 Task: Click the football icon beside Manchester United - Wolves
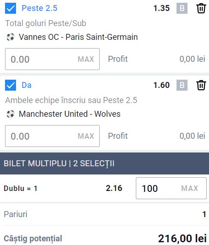(11, 114)
